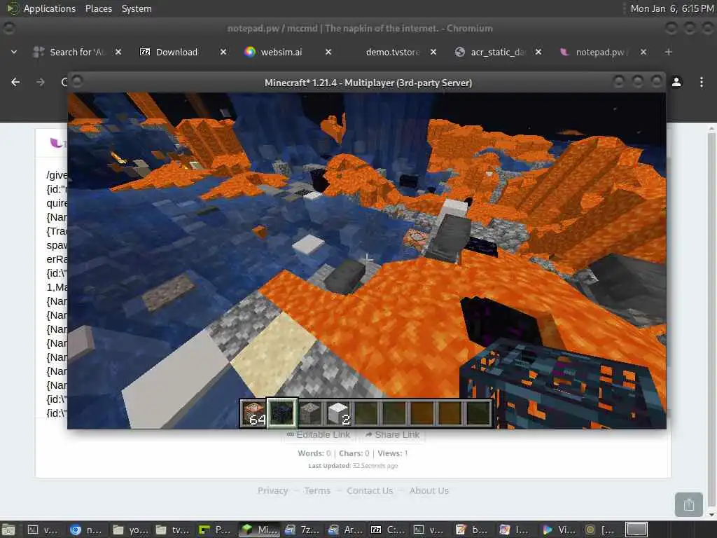
Task: Open the "Vi..." taskbar entry
Action: point(559,530)
